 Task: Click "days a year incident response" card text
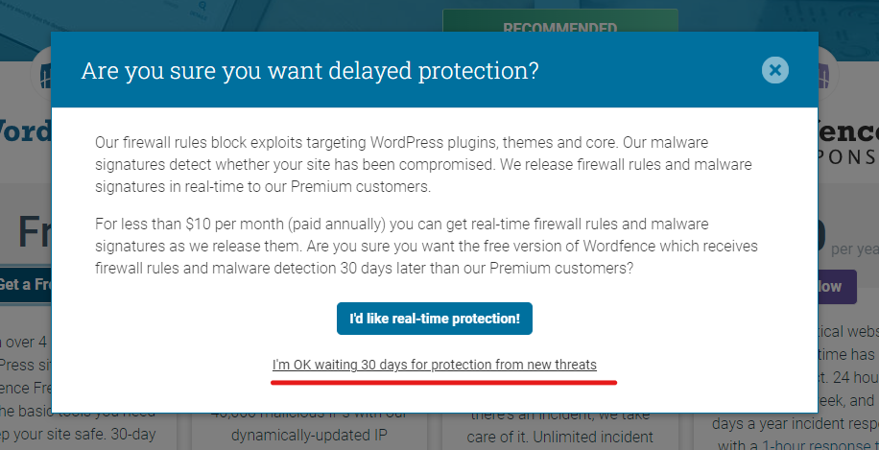[x=796, y=424]
